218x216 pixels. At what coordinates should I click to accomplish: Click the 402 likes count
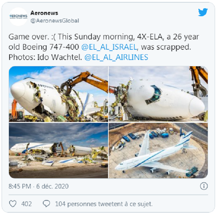click(x=26, y=204)
